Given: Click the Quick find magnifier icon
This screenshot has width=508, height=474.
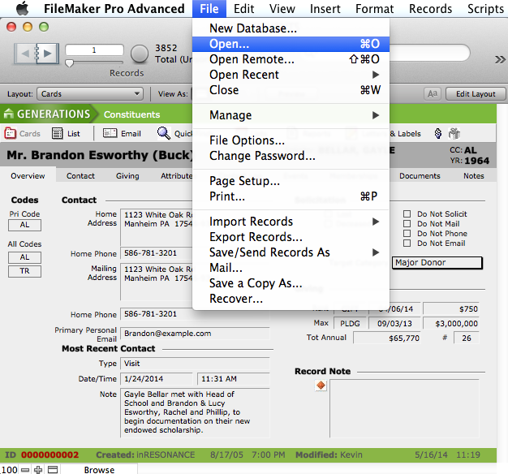Looking at the screenshot, I should (164, 133).
